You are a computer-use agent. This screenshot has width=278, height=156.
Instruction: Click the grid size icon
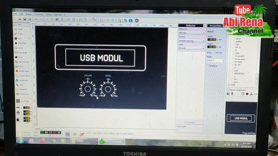18,101
